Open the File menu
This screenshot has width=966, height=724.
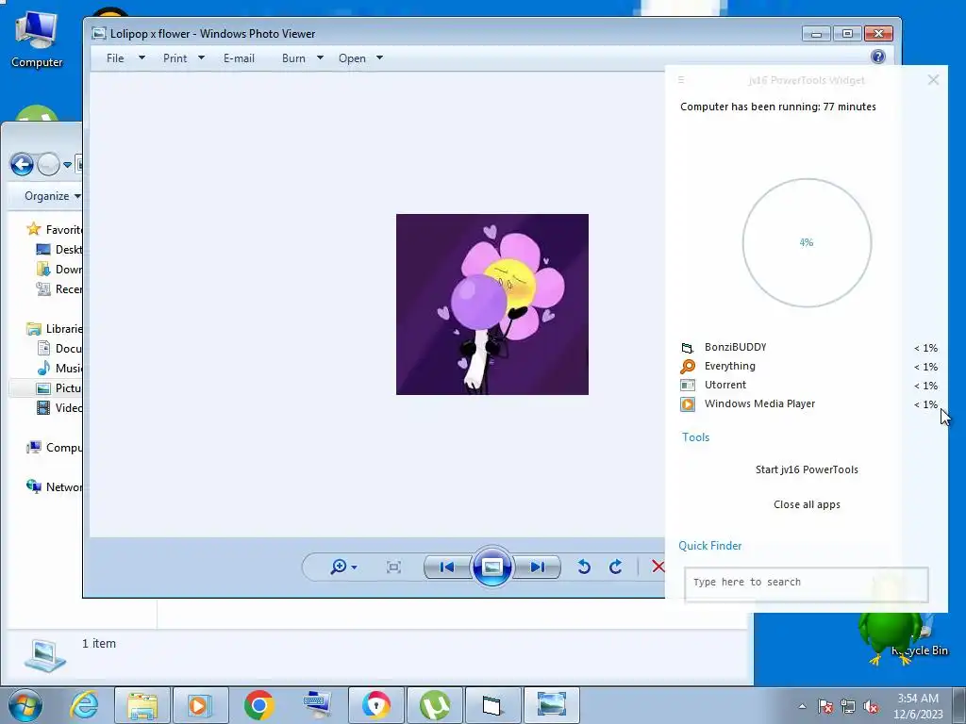coord(115,58)
